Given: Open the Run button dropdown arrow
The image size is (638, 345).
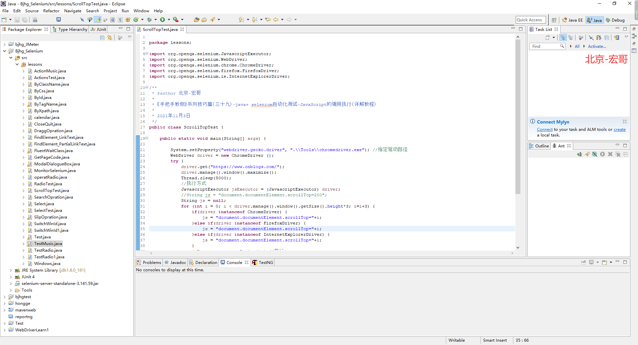Looking at the screenshot, I should pyautogui.click(x=169, y=20).
